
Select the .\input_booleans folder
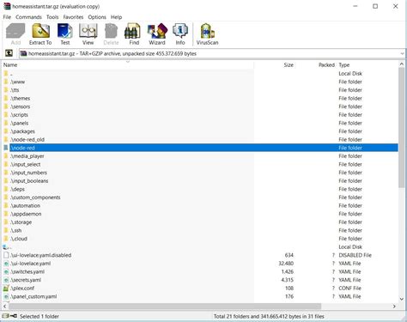coord(29,181)
